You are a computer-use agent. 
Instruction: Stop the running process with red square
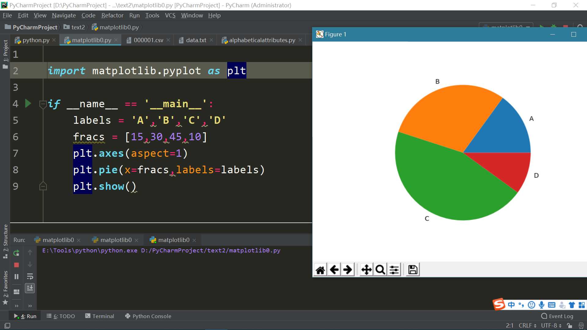click(x=17, y=265)
